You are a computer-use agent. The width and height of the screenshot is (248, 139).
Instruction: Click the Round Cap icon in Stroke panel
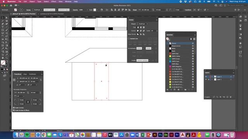click(141, 27)
